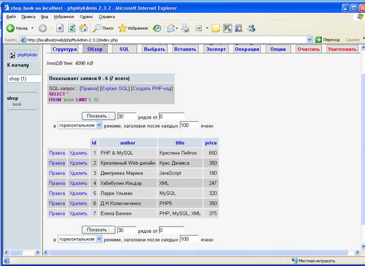Click the upper Показать button
365x266 pixels.
click(x=99, y=116)
